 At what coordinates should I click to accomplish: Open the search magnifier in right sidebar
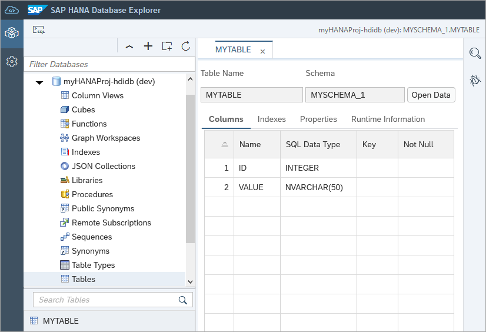pos(475,53)
